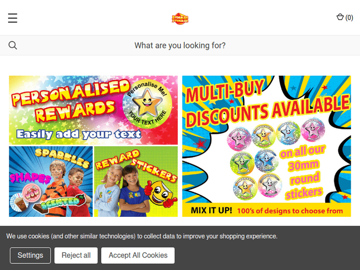Viewport: 360px width, 270px height.
Task: Click the 'MIX IT UP!' yellow strip
Action: tap(266, 210)
